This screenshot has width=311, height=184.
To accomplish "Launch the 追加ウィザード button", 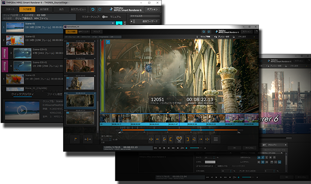I will pyautogui.click(x=144, y=21).
